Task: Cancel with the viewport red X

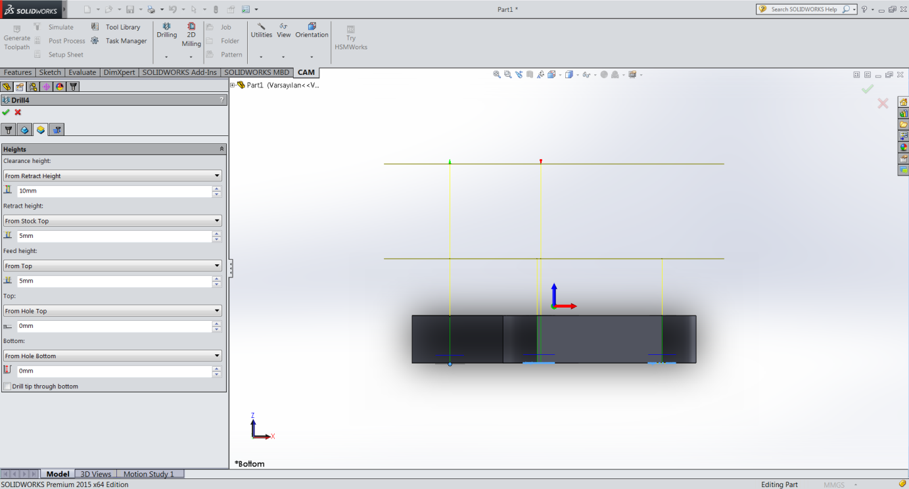Action: click(883, 103)
